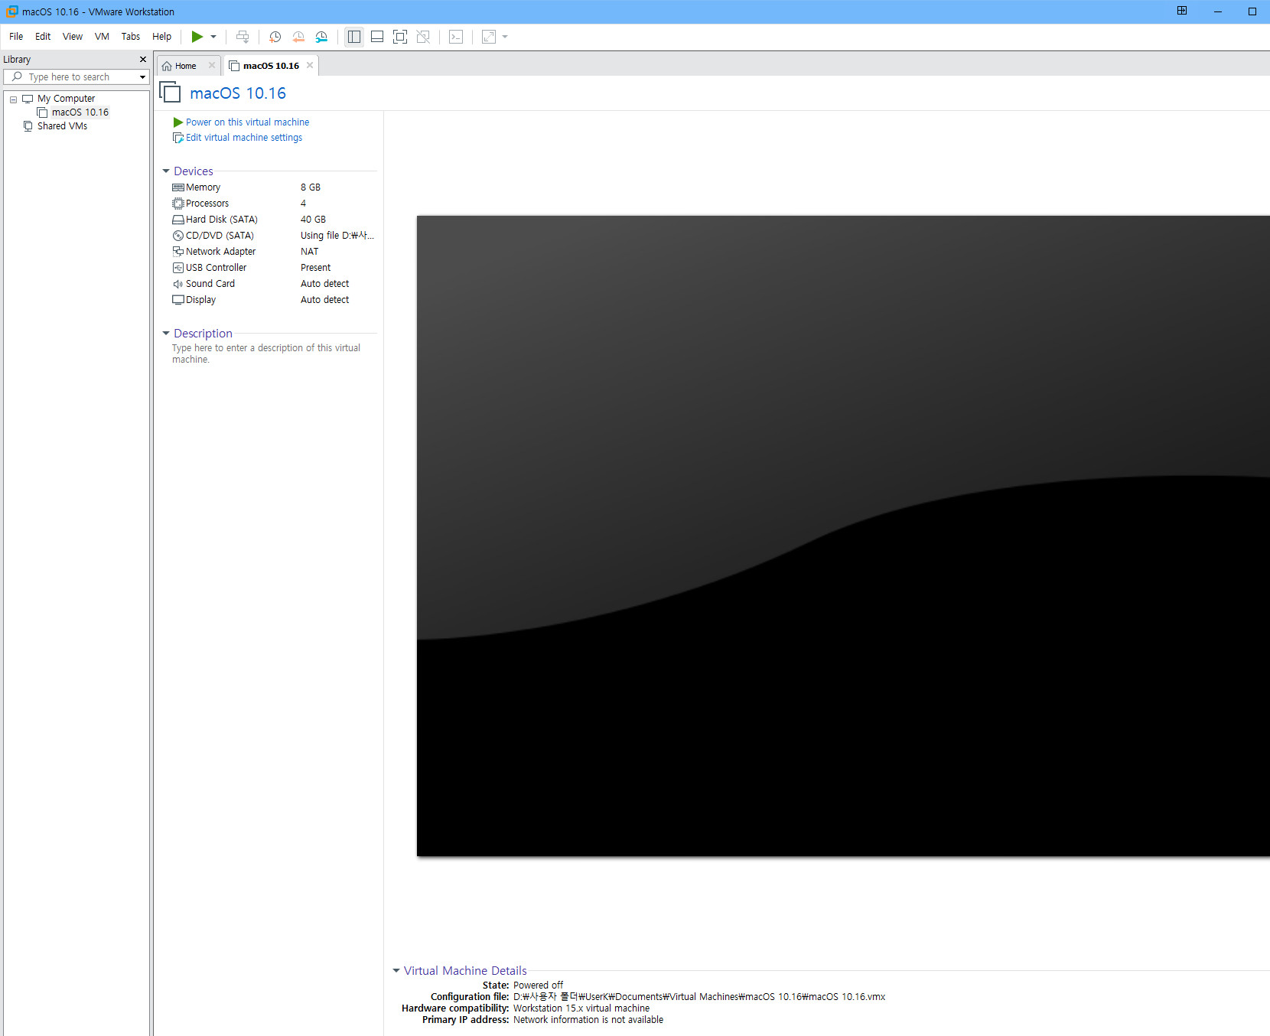This screenshot has width=1270, height=1036.
Task: Click the USB Controller device icon
Action: pyautogui.click(x=178, y=268)
